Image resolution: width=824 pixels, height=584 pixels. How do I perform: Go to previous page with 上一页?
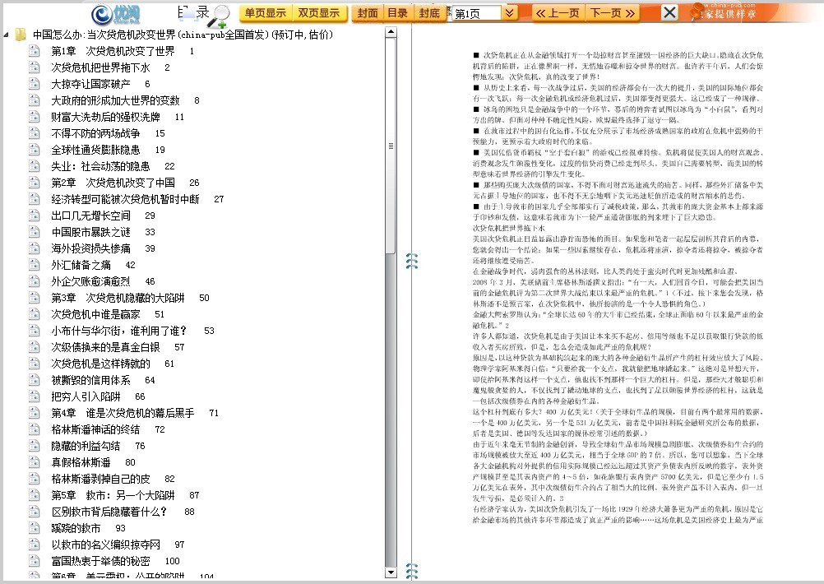[558, 13]
